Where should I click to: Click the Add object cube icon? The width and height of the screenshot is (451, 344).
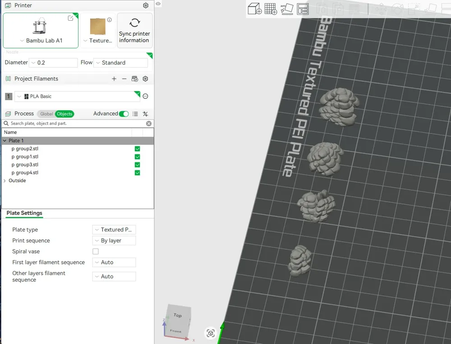click(x=255, y=9)
